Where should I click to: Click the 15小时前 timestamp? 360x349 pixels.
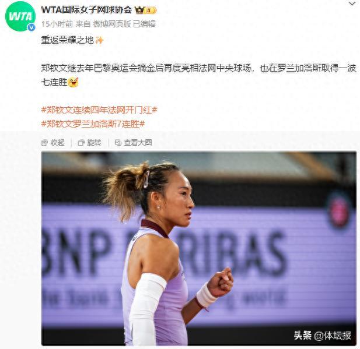57,24
